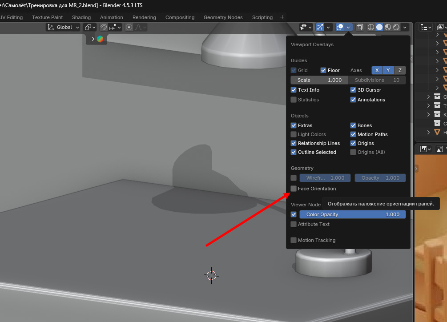This screenshot has height=322, width=447.
Task: Switch to the Shading workspace tab
Action: click(81, 17)
